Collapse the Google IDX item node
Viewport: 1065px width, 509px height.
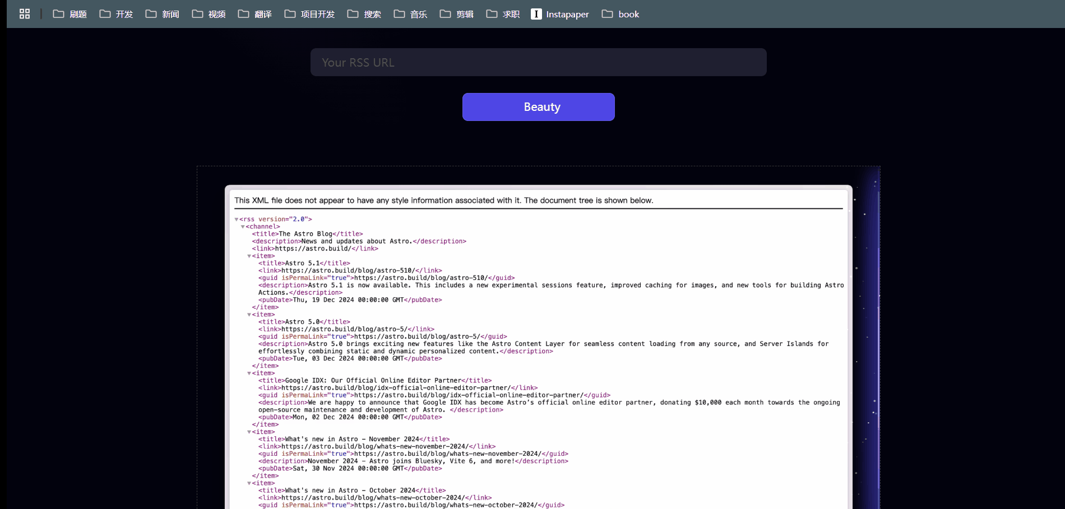(x=249, y=373)
